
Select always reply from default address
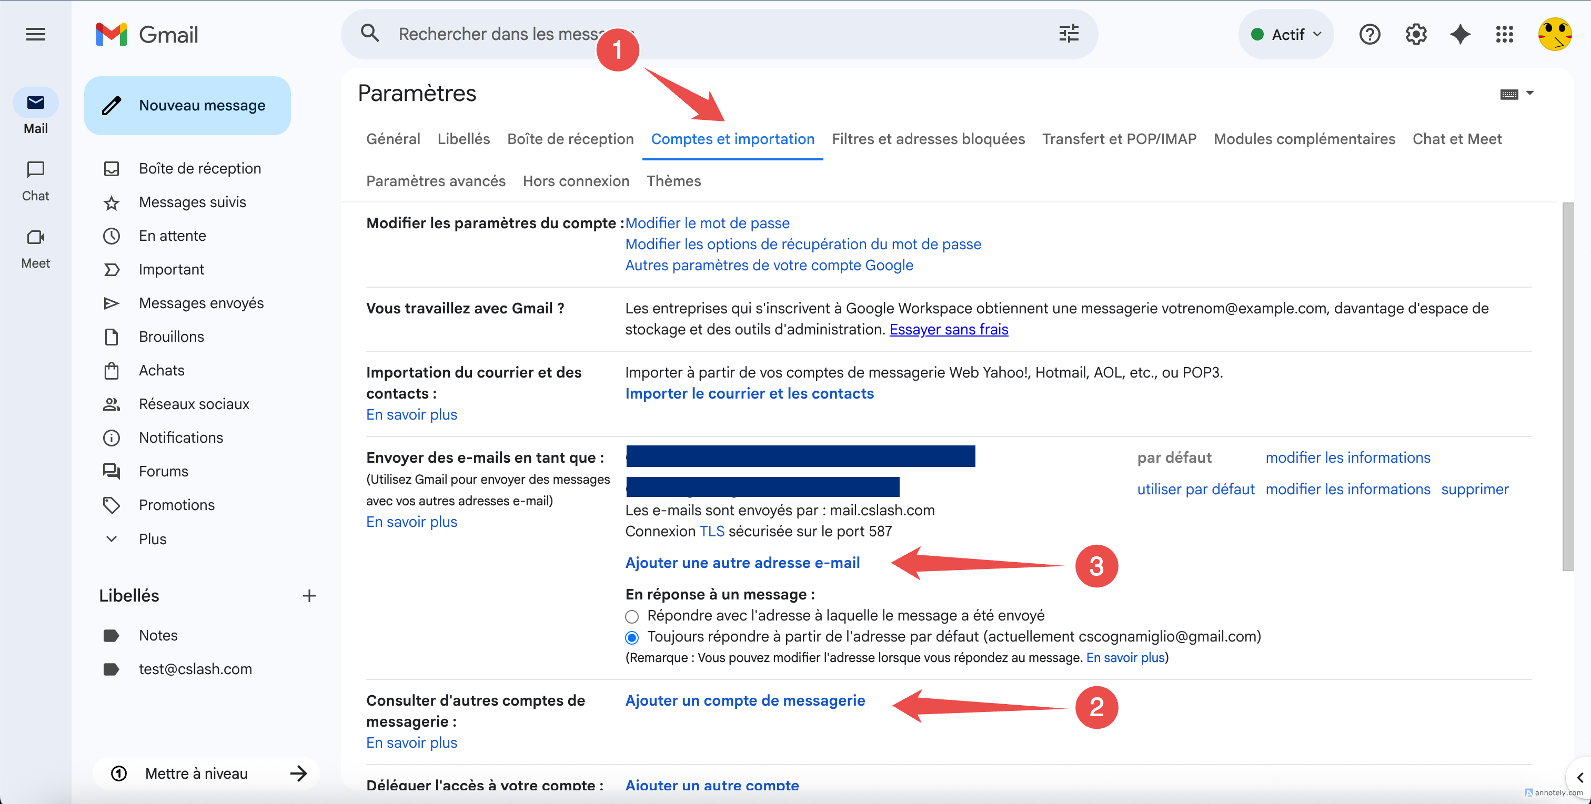pyautogui.click(x=631, y=637)
